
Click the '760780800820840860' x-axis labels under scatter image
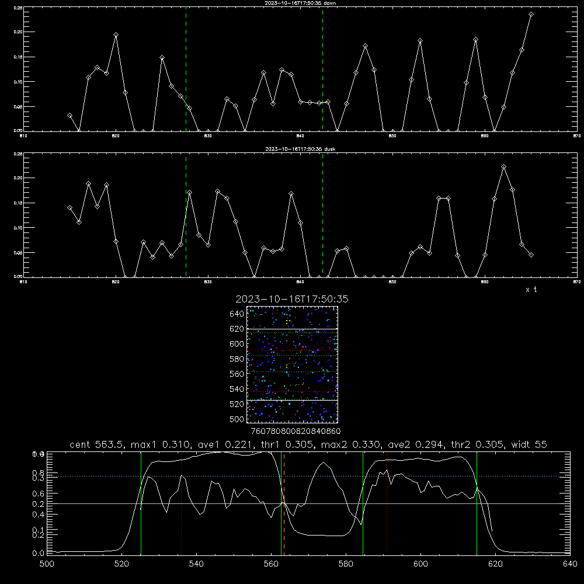click(x=296, y=431)
